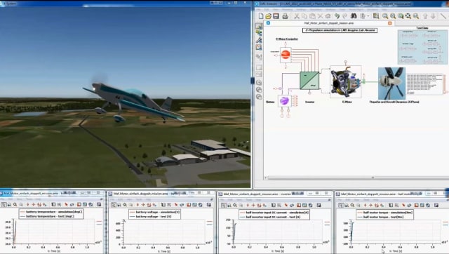This screenshot has height=254, width=449.
Task: Select the blue Test Data block
Action: [x=422, y=47]
